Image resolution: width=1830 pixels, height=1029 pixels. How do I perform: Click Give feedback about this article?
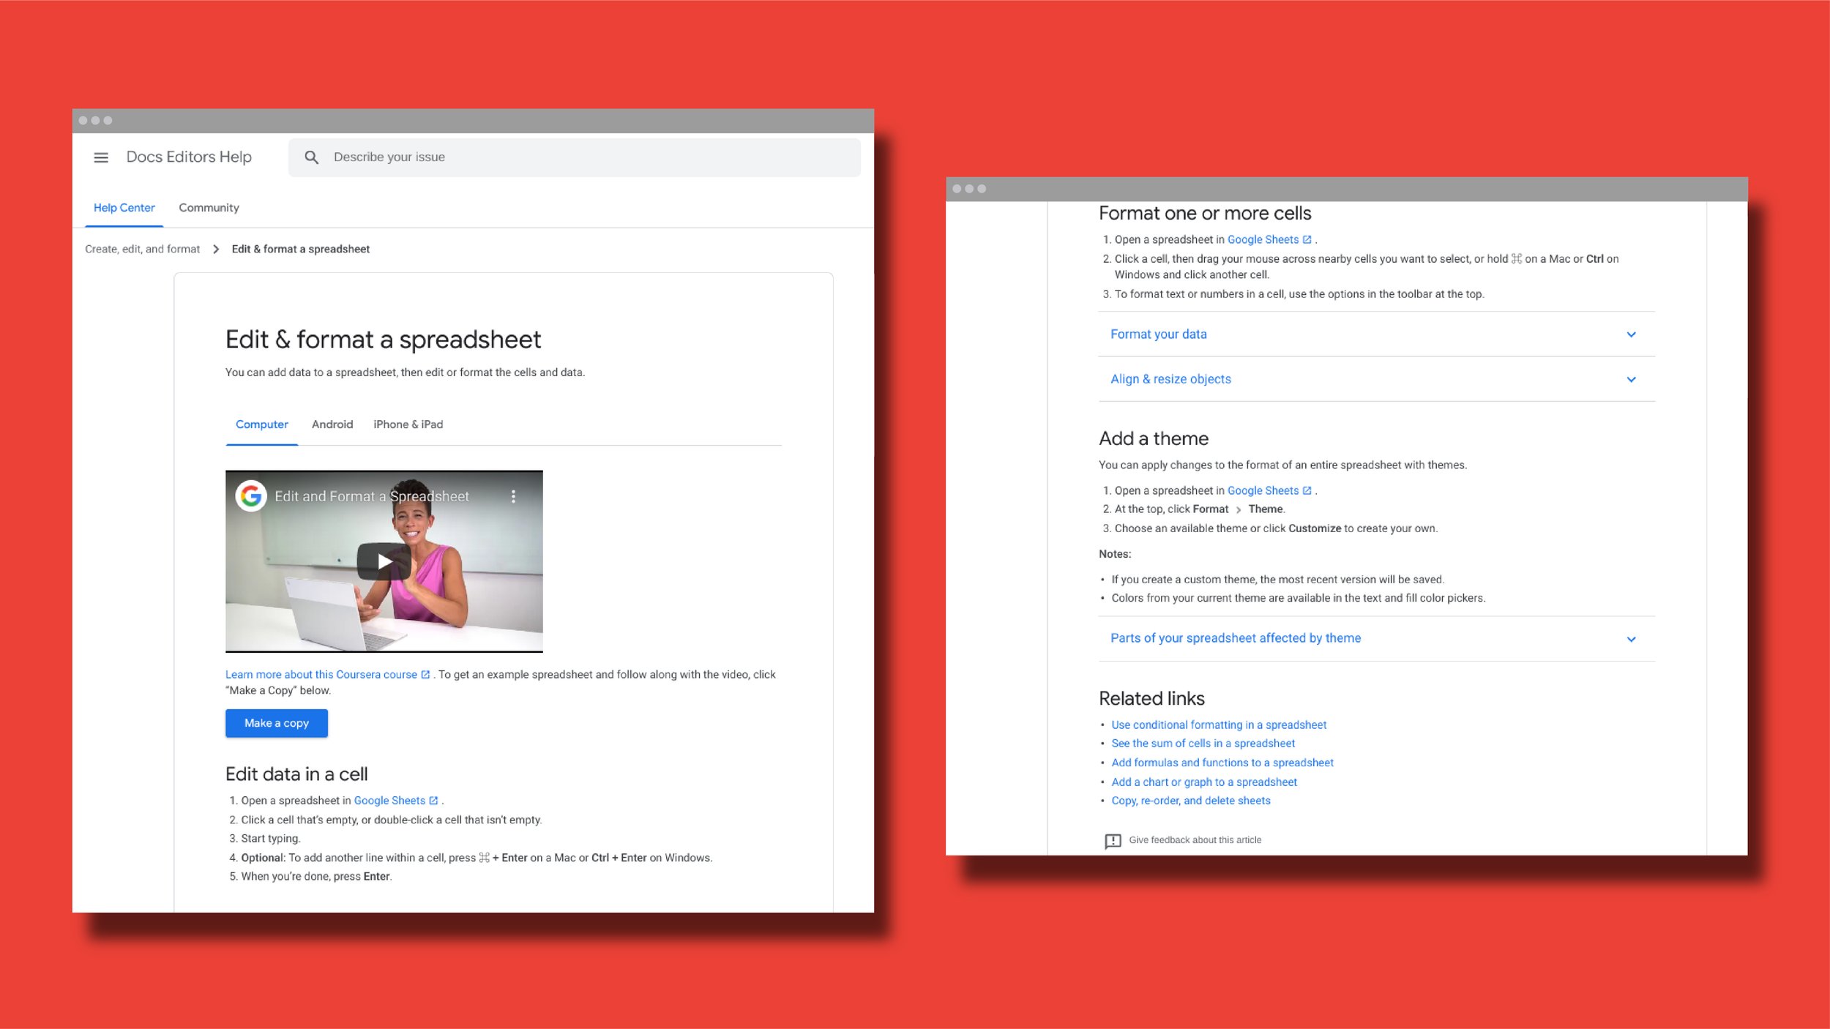coord(1195,840)
